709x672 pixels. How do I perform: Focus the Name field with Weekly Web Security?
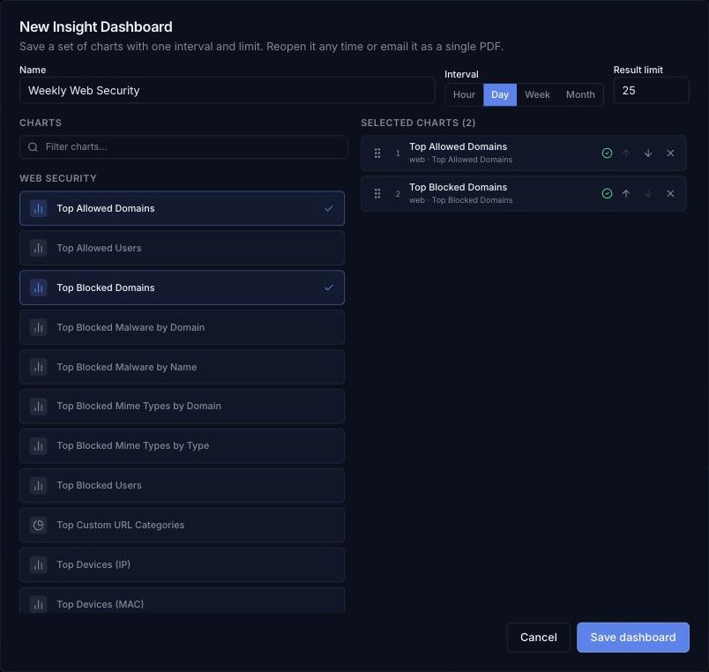[x=227, y=91]
